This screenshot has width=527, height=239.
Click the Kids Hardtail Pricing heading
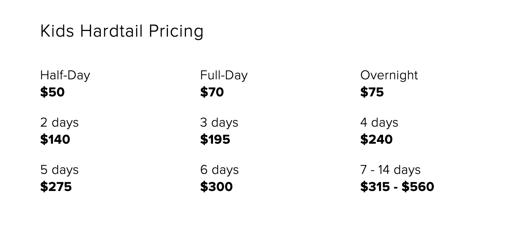122,31
